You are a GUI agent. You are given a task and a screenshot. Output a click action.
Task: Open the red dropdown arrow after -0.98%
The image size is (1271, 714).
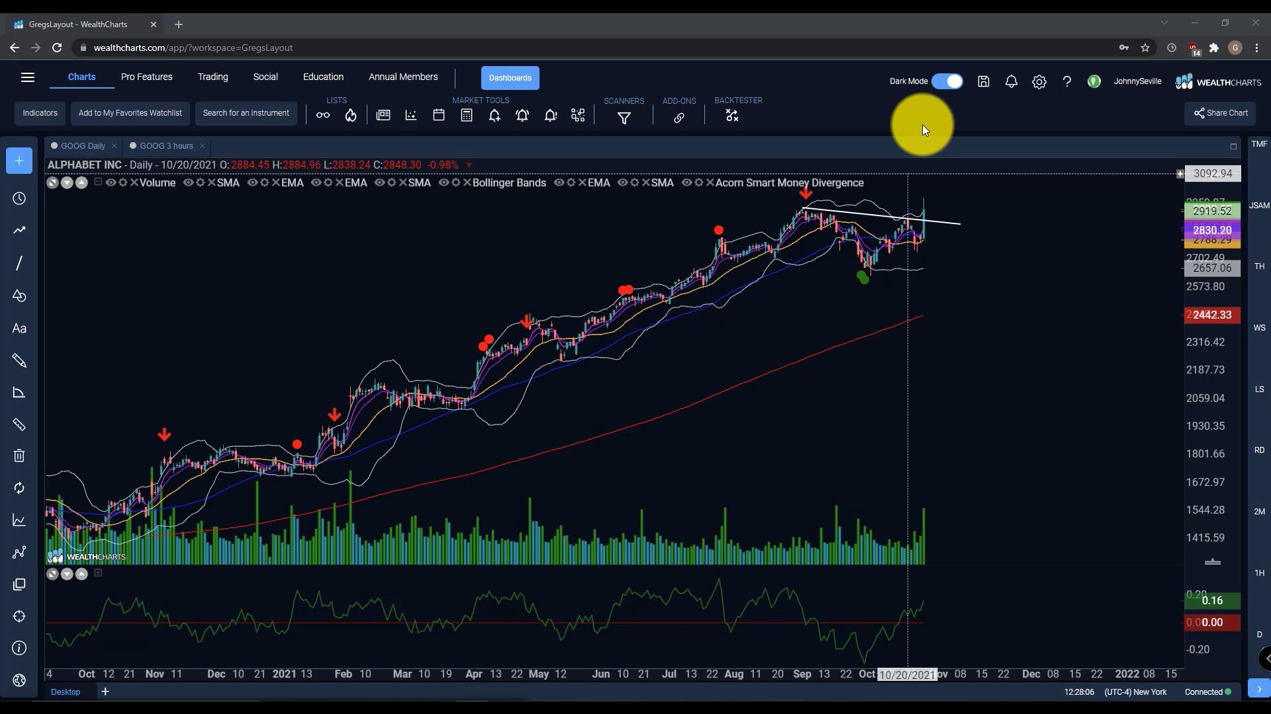coord(469,165)
